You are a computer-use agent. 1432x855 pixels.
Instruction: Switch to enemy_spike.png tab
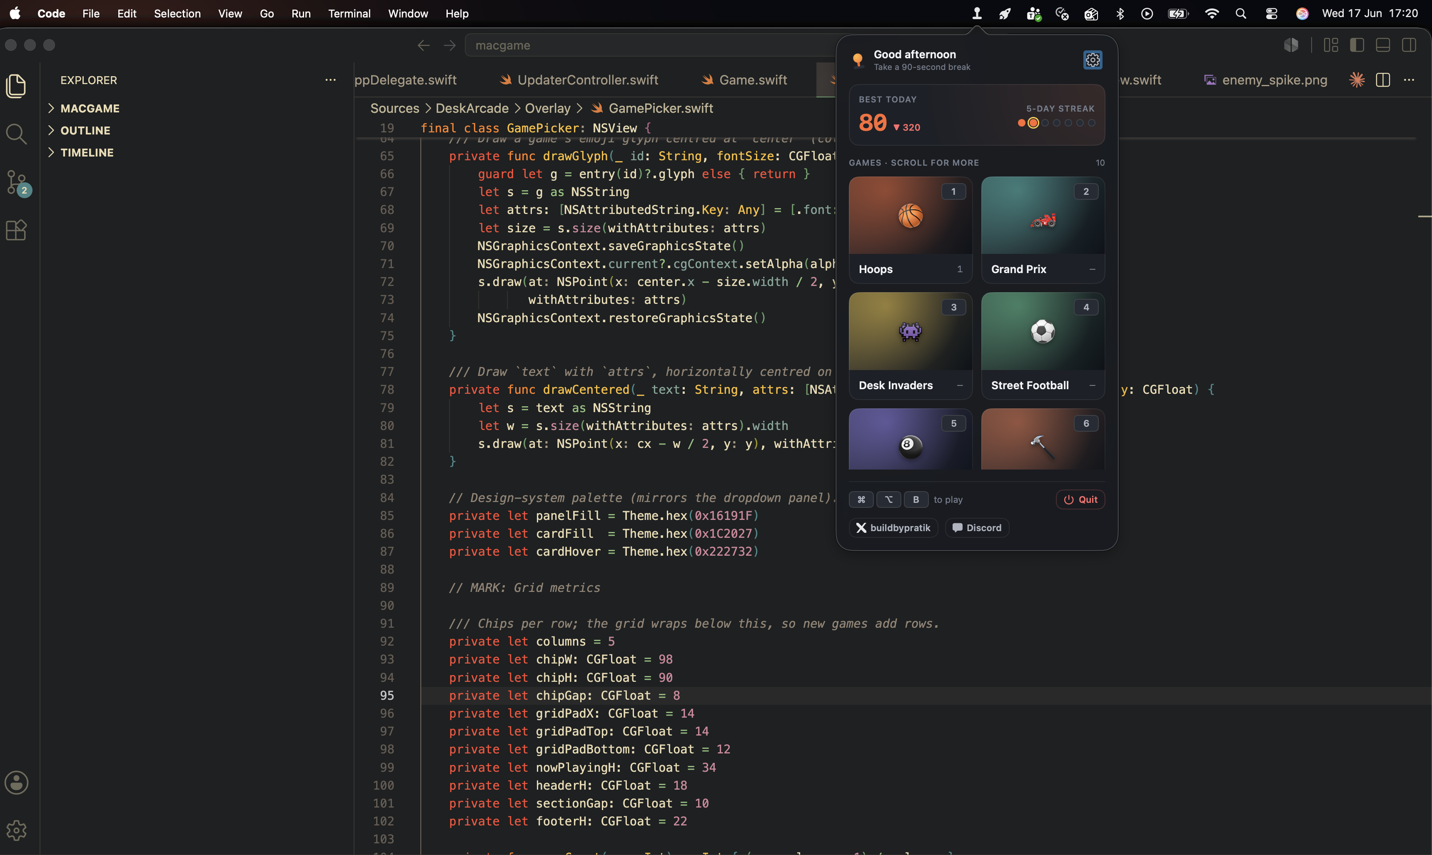1265,80
